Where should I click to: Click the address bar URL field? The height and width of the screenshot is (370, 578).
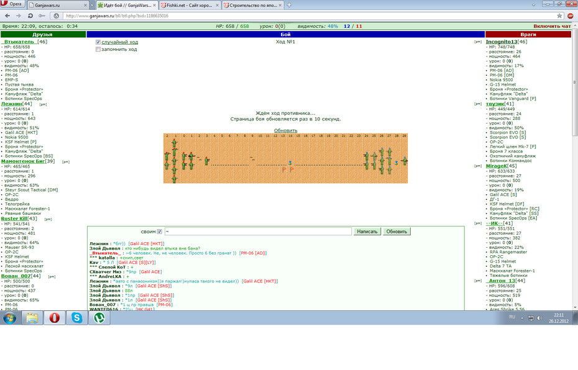click(x=310, y=16)
